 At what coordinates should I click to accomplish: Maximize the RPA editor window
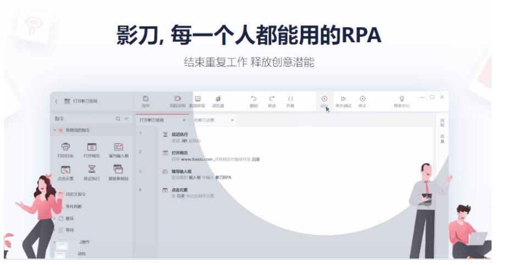pos(432,97)
